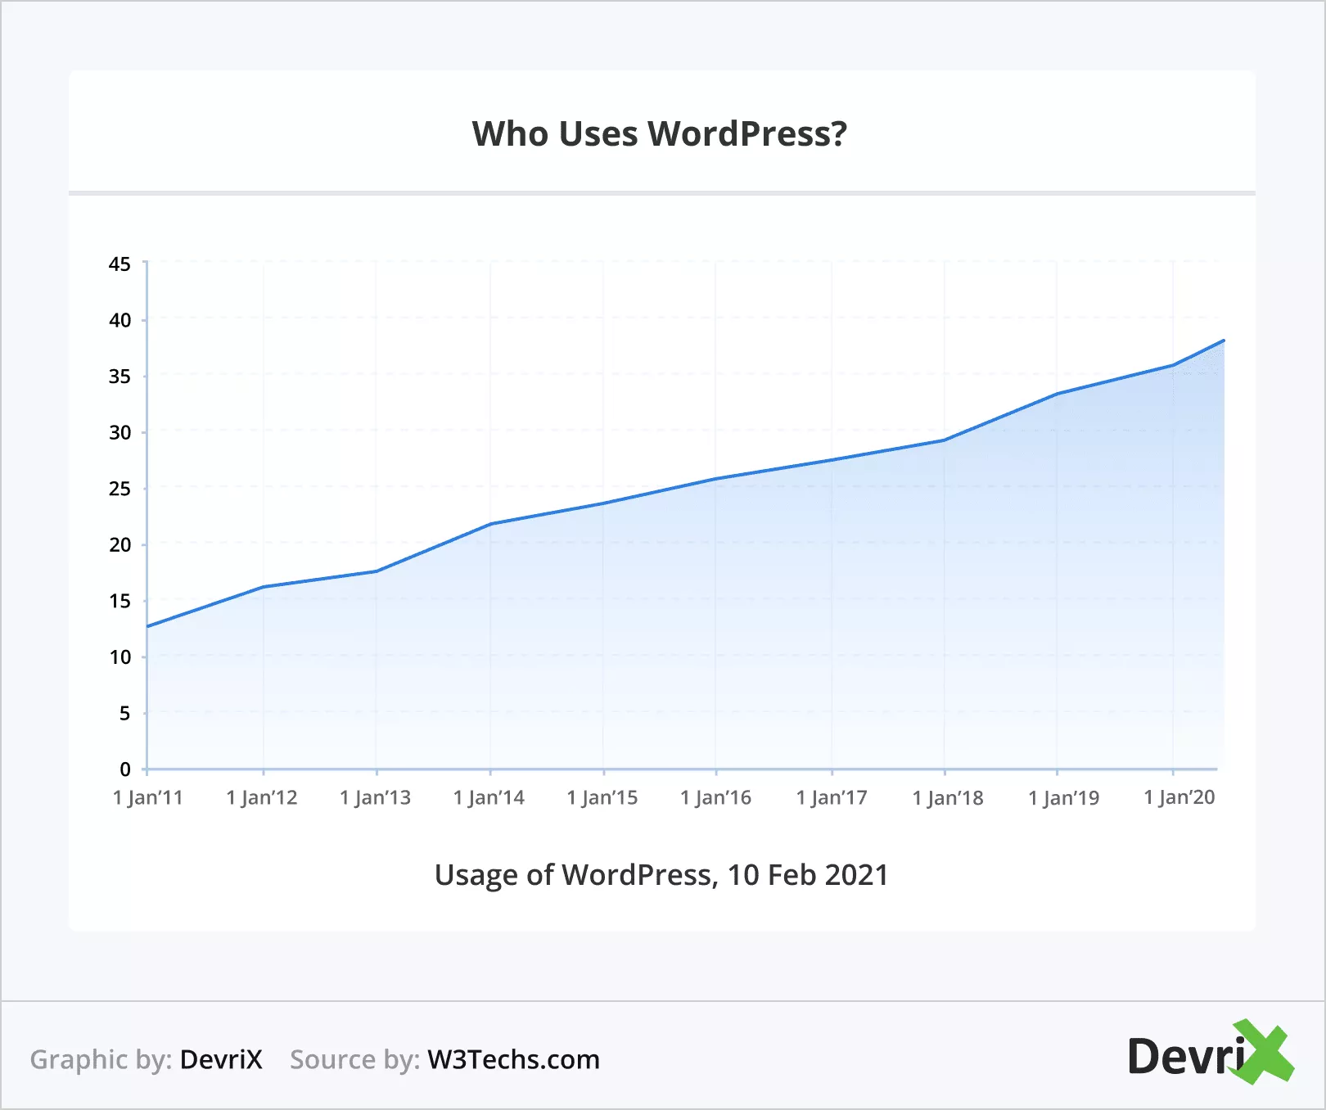The width and height of the screenshot is (1326, 1110).
Task: Select the 15 y-axis value
Action: tap(120, 601)
